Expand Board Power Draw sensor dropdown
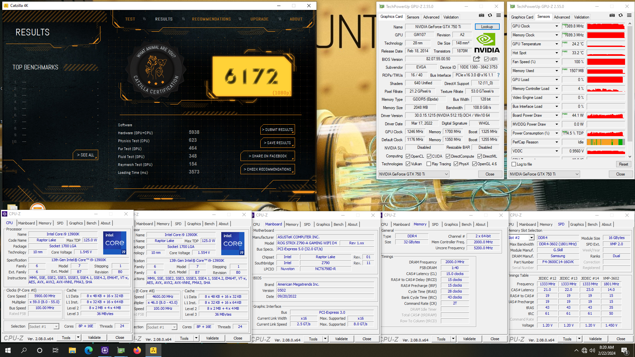Screen dimensions: 635x357 [x=557, y=115]
